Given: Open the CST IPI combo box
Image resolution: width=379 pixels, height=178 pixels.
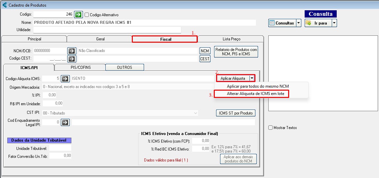Looking at the screenshot, I should 120,113.
